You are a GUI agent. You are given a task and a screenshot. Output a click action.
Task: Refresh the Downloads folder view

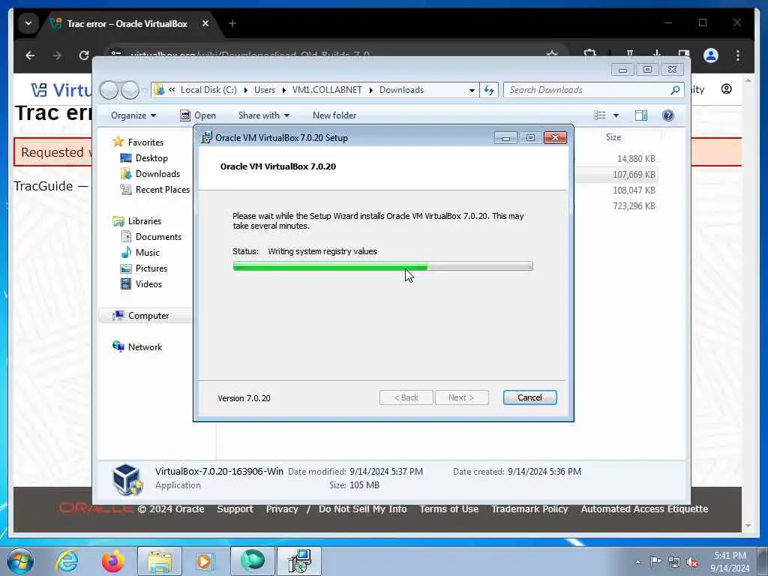(x=489, y=90)
